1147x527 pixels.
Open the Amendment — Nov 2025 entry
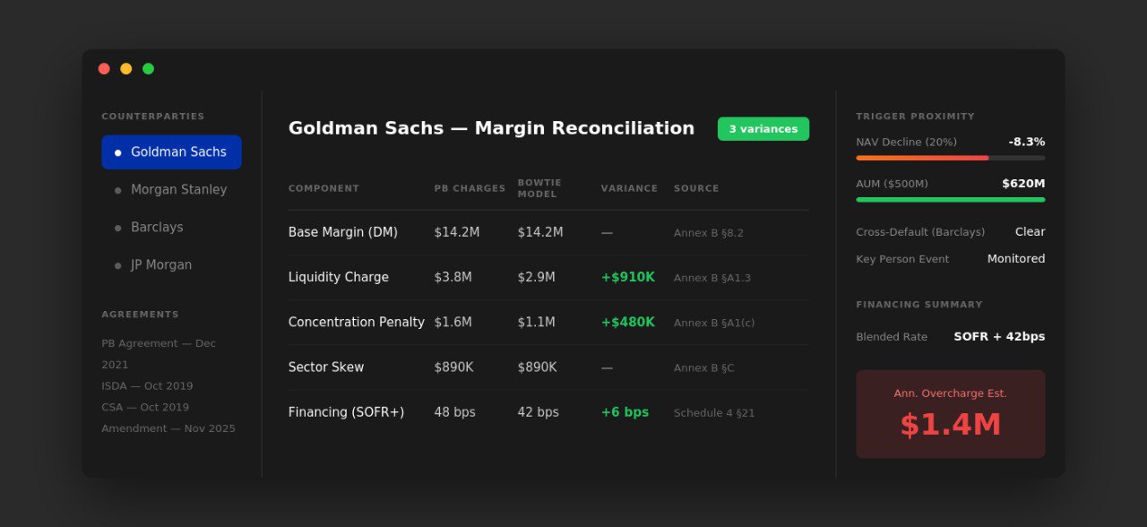pyautogui.click(x=168, y=428)
